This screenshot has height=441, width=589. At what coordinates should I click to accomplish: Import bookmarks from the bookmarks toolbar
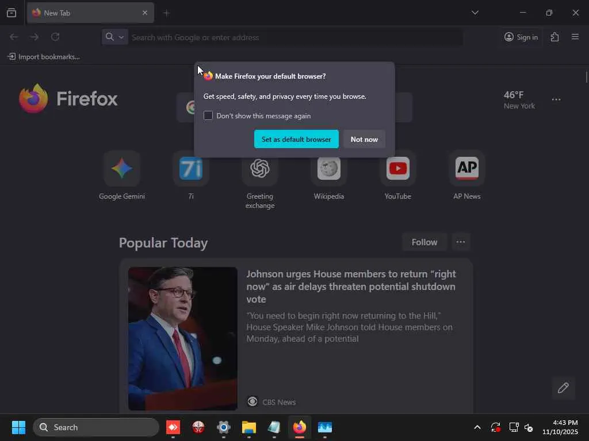coord(44,57)
